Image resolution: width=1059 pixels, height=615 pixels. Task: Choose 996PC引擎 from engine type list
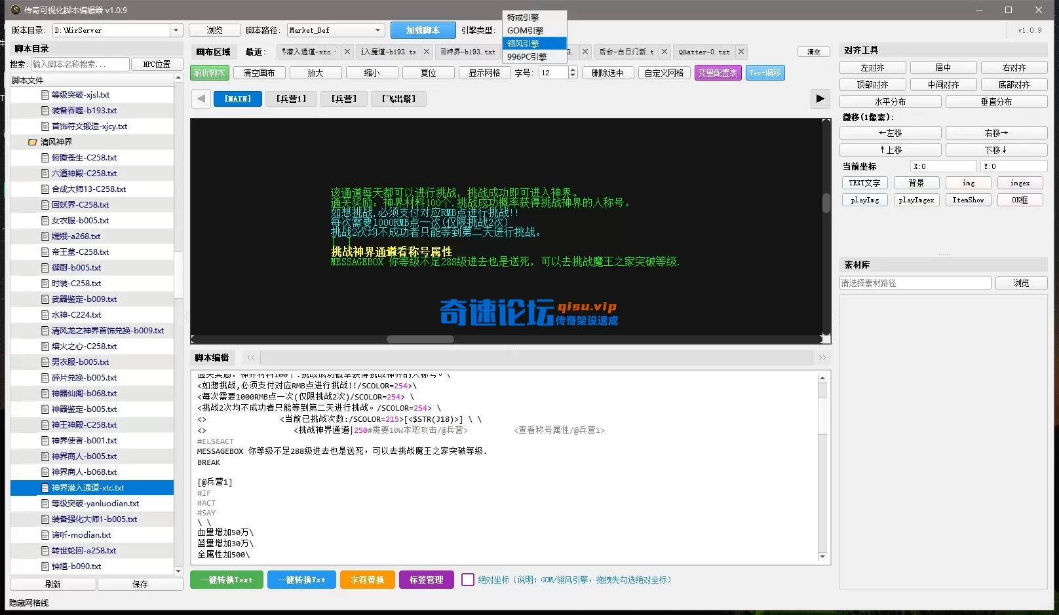click(534, 56)
